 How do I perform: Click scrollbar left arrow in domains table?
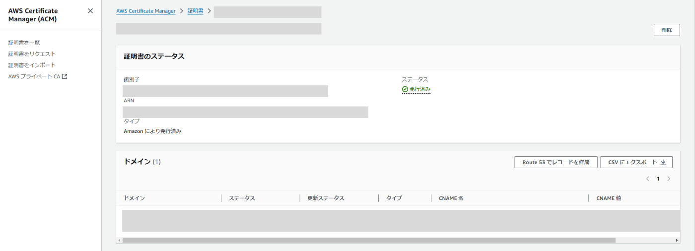[x=119, y=240]
